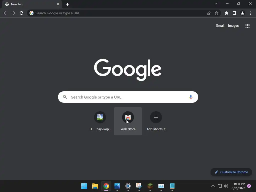This screenshot has width=256, height=192.
Task: Open Minecraft block icon in taskbar
Action: (150, 186)
